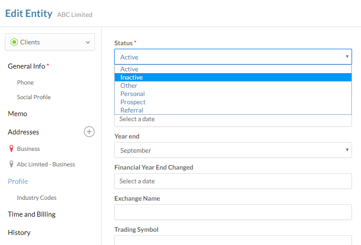The width and height of the screenshot is (361, 245).
Task: Collapse the Status dropdown via its arrow
Action: point(347,57)
